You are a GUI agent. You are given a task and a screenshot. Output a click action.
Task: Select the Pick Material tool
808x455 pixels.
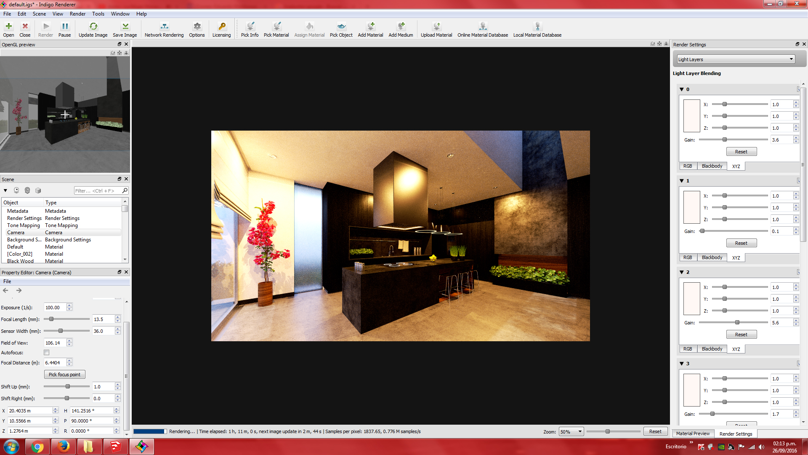276,29
